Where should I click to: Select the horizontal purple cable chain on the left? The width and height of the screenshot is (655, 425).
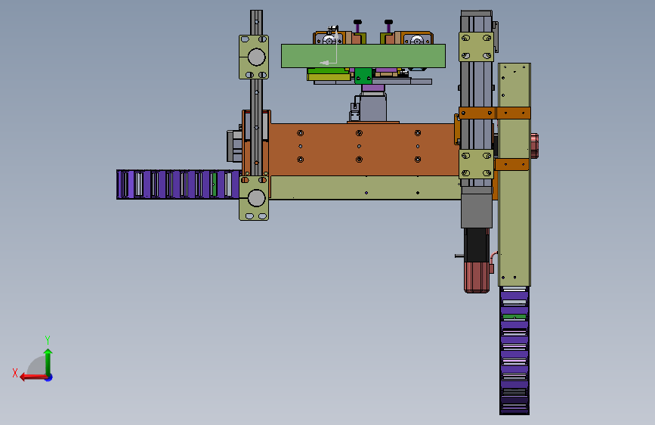pos(178,184)
